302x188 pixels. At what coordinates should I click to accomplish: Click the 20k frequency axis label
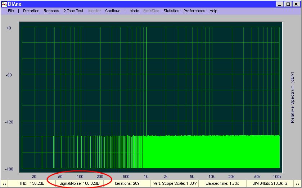pyautogui.click(x=231, y=177)
